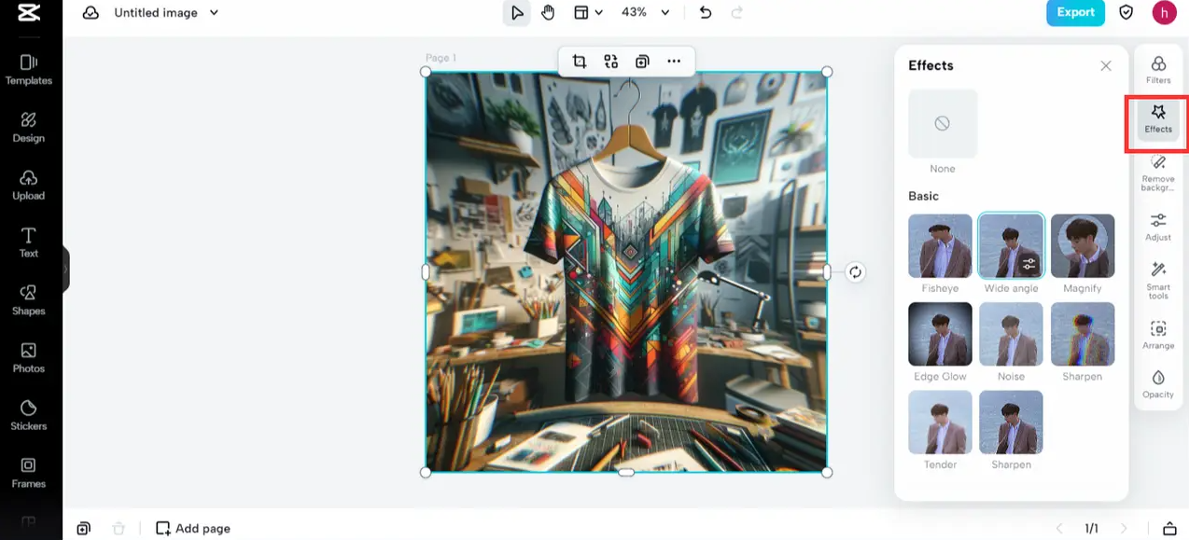Click the t-shirt image on the canvas
1189x540 pixels.
(626, 272)
